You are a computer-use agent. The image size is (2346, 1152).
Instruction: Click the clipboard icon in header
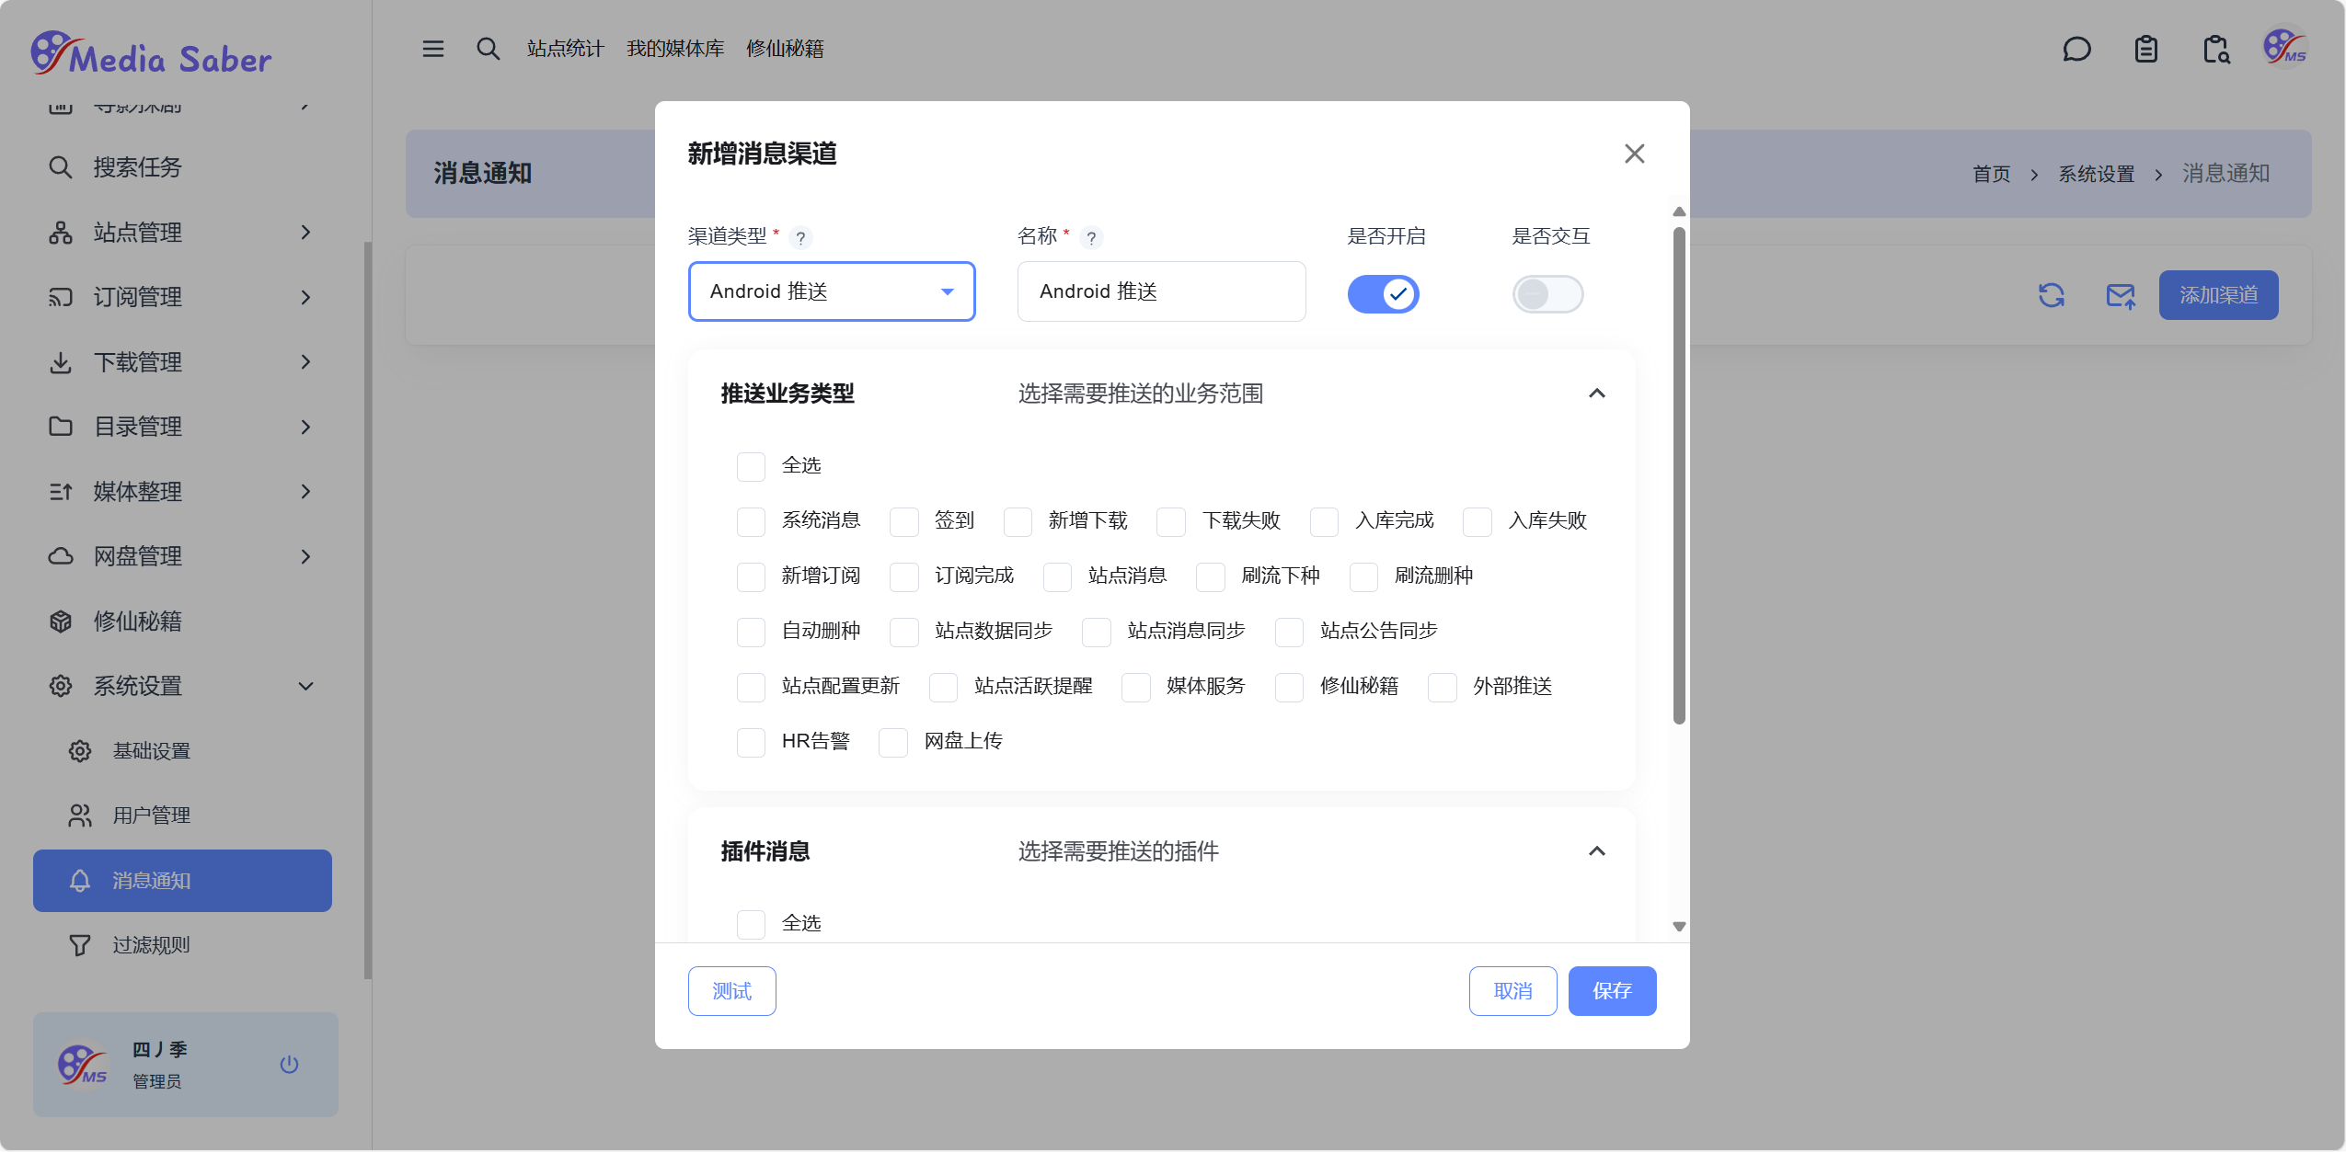(2145, 49)
